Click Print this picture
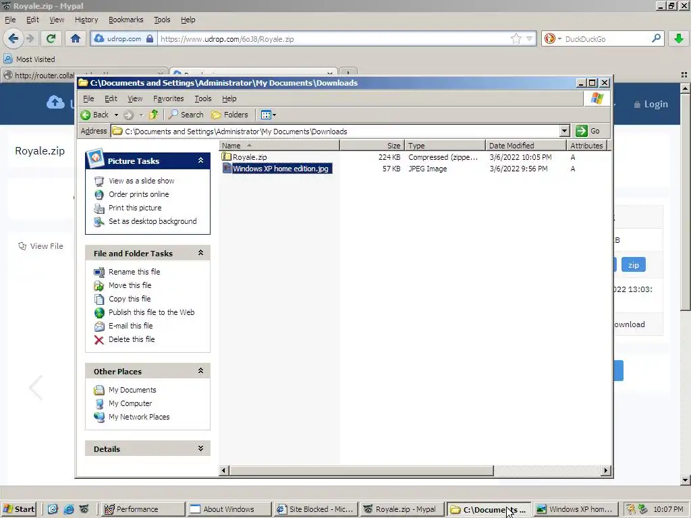The height and width of the screenshot is (518, 691). point(135,208)
